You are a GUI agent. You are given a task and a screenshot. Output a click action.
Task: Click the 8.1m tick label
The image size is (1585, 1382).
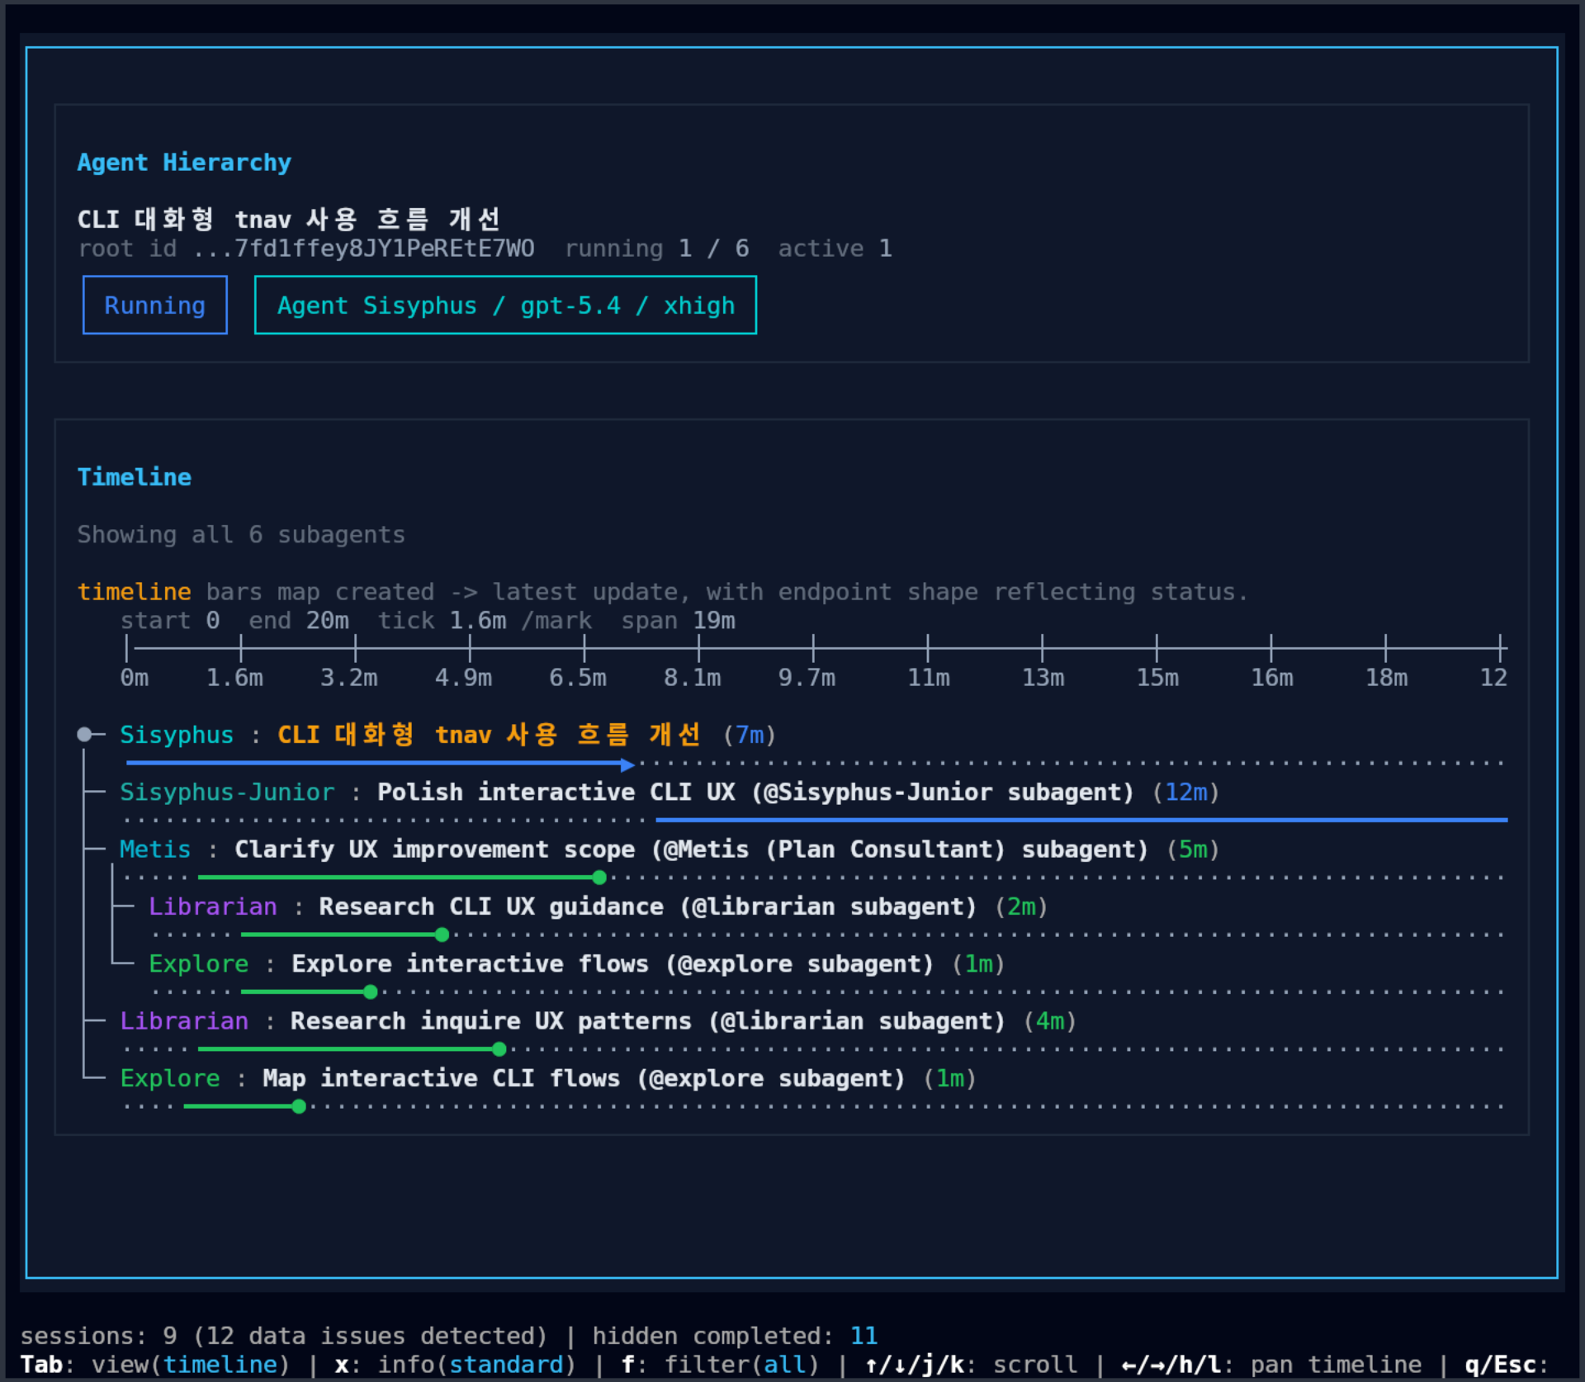point(693,678)
